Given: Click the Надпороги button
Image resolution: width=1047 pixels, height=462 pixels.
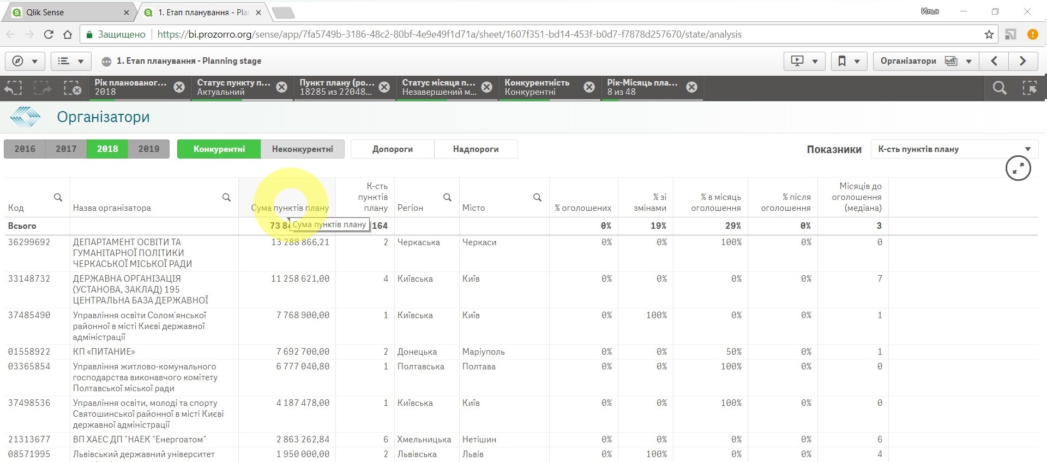Looking at the screenshot, I should point(476,149).
